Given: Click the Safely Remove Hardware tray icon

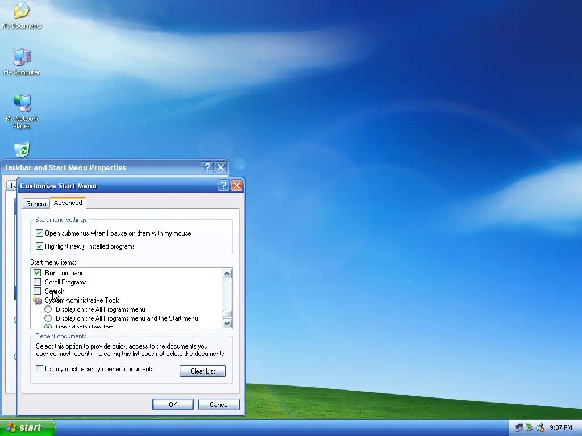Looking at the screenshot, I should pos(529,427).
